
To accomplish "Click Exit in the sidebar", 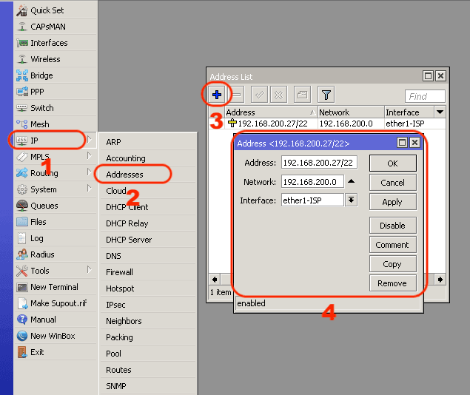I will [x=56, y=352].
